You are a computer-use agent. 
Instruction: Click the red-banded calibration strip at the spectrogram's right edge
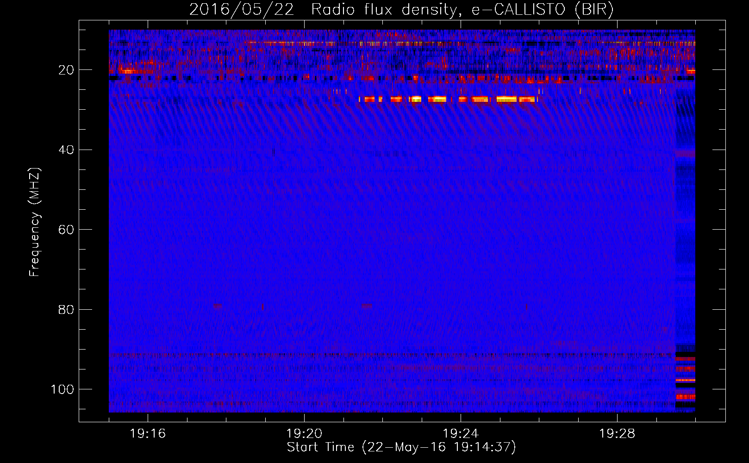pyautogui.click(x=685, y=377)
